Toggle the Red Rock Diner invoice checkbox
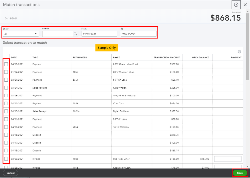The image size is (250, 178). click(6, 159)
